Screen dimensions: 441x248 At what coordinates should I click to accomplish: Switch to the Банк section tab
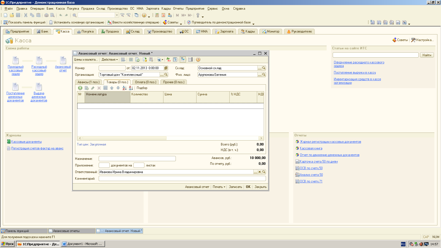tap(42, 31)
